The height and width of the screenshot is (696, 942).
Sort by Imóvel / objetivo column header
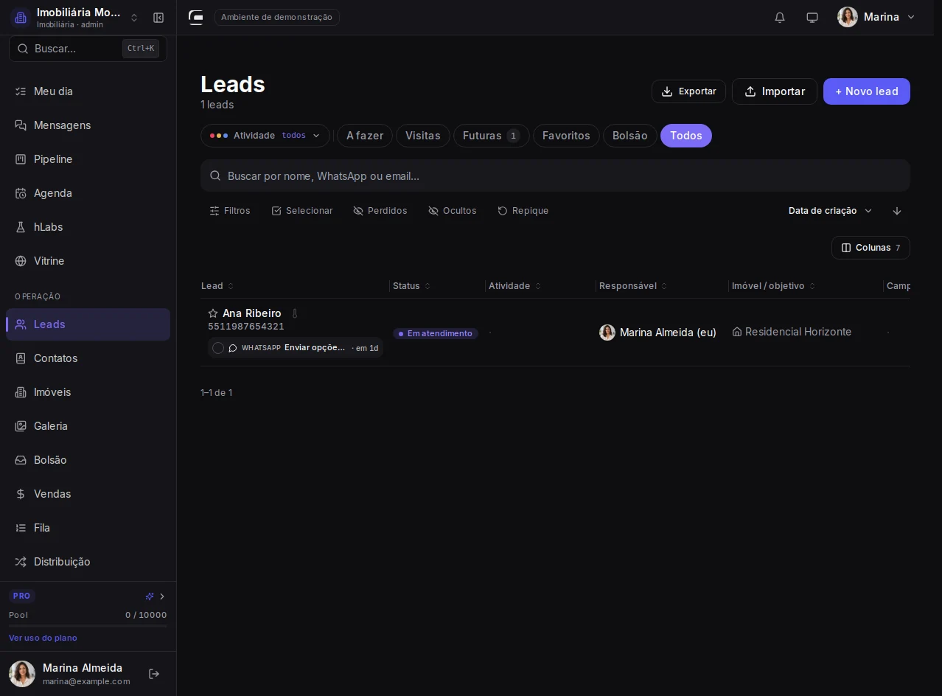point(773,286)
